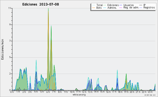
Task: Click the wikiscan.org text below chart
Action: [79, 95]
